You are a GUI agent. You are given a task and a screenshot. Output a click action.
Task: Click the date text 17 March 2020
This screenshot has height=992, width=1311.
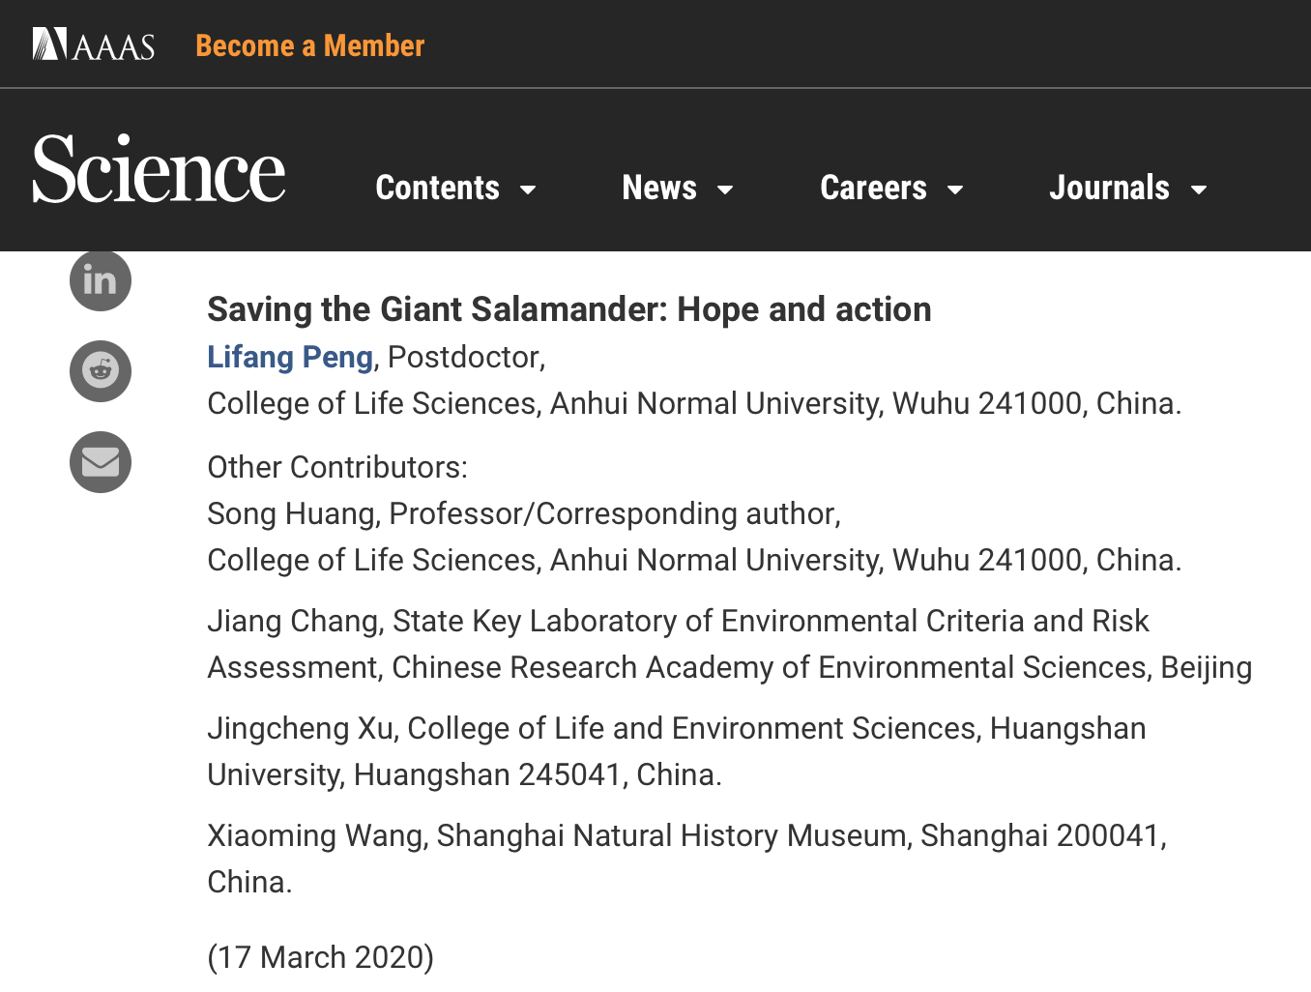[320, 957]
